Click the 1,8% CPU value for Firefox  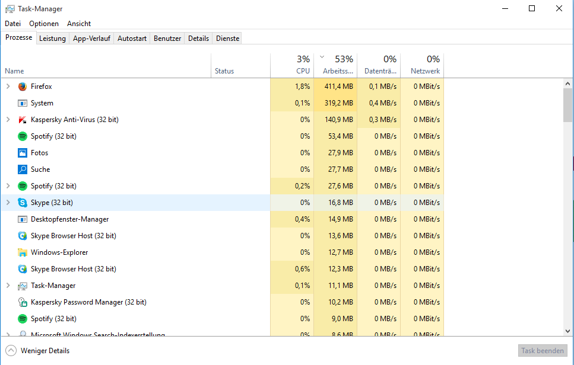click(x=302, y=87)
